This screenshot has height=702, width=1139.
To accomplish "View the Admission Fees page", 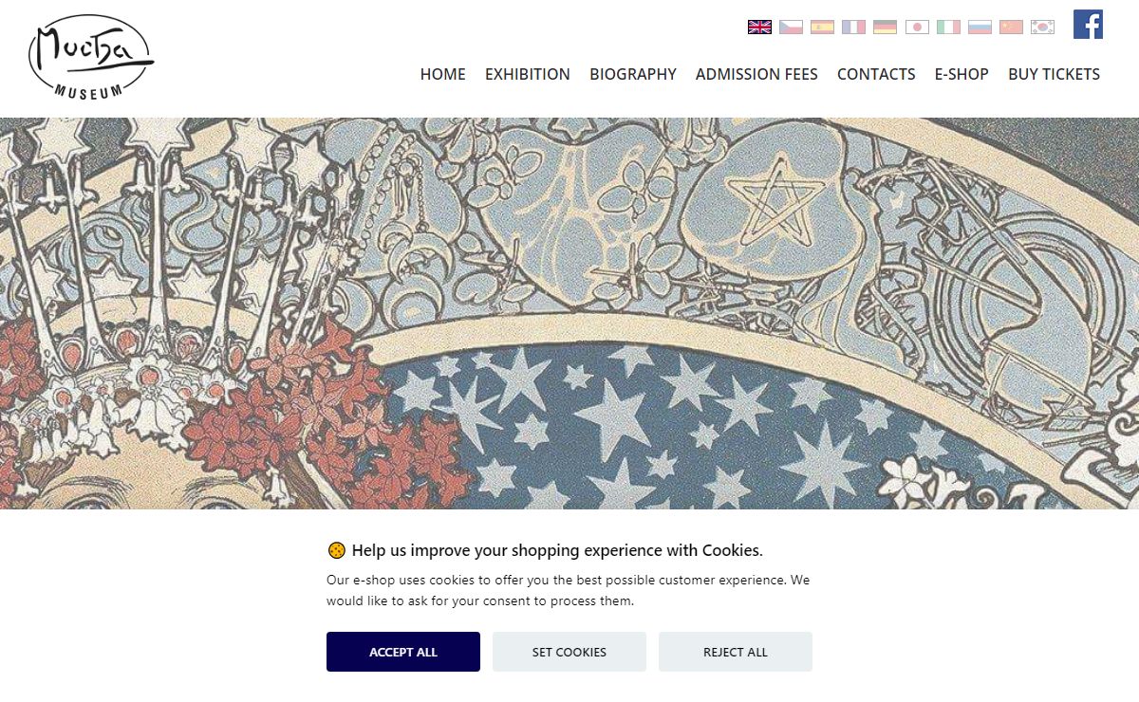I will (756, 74).
